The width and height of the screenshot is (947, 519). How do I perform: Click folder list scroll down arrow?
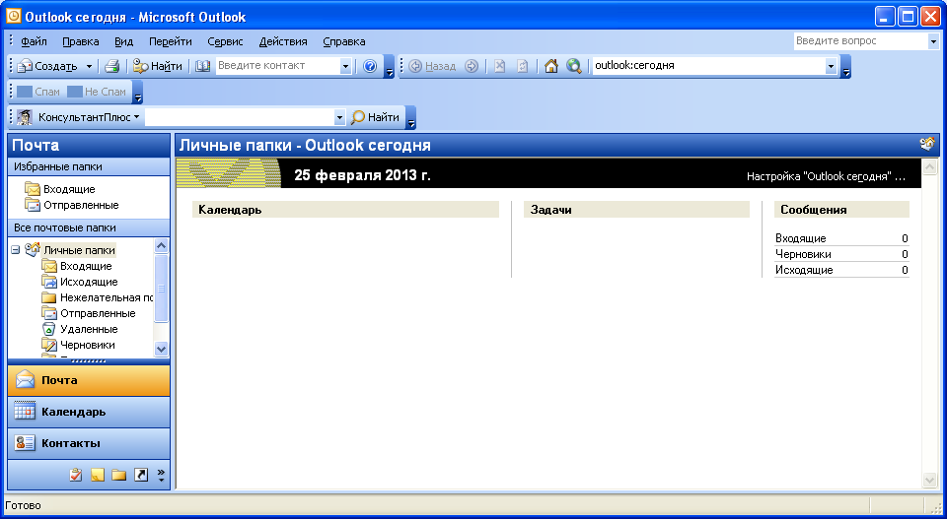point(161,349)
